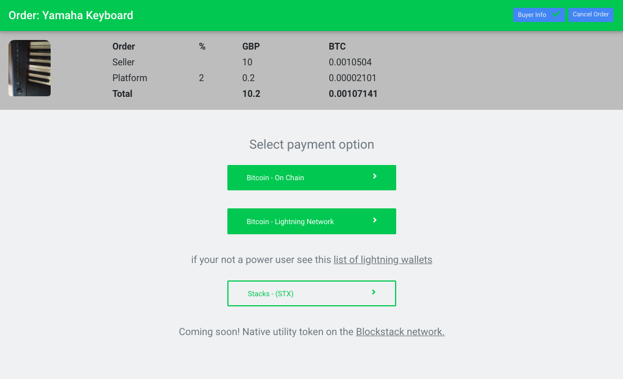The height and width of the screenshot is (379, 623).
Task: Select Bitcoin - Lightning Network payment option
Action: click(311, 221)
